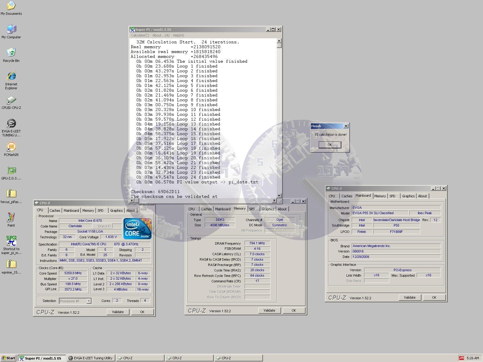483x362 pixels.
Task: Click the Loop 24 finished line
Action: pos(178,177)
